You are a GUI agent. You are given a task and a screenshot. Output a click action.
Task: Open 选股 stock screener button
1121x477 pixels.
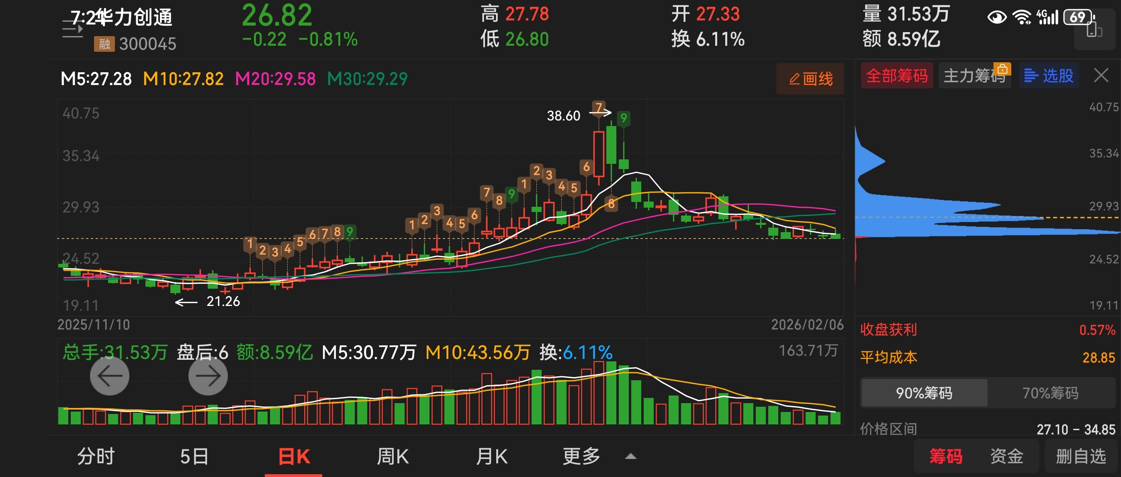click(x=1049, y=75)
